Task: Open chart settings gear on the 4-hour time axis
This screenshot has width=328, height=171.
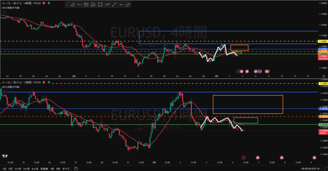Action: click(x=324, y=76)
